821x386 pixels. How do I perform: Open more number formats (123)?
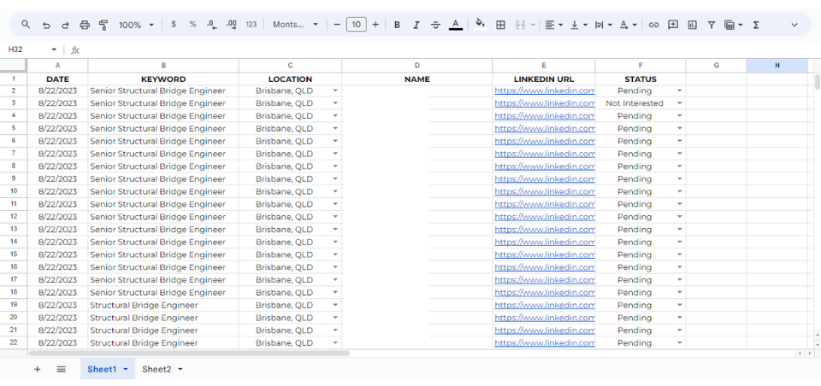251,25
